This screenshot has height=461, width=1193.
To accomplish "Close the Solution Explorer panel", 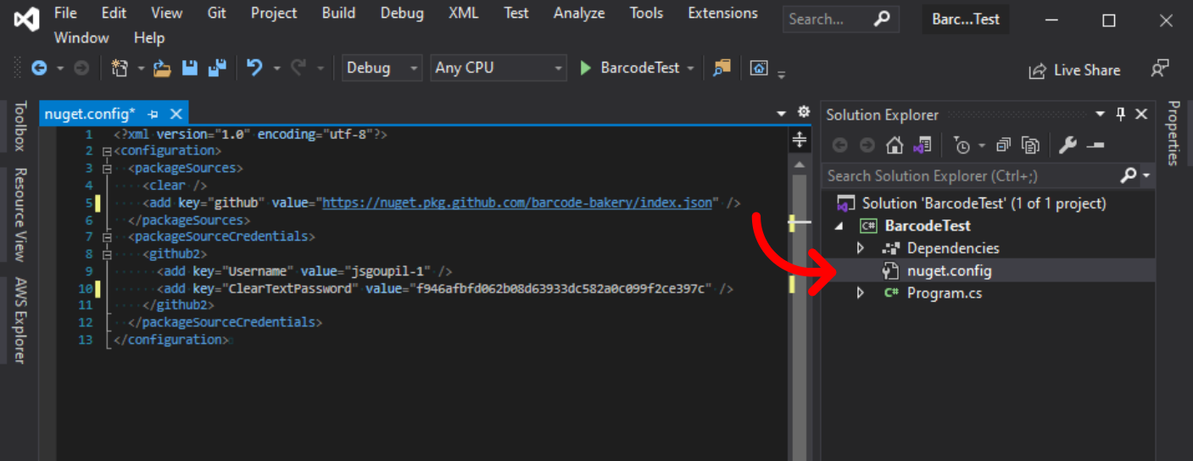I will [x=1141, y=114].
